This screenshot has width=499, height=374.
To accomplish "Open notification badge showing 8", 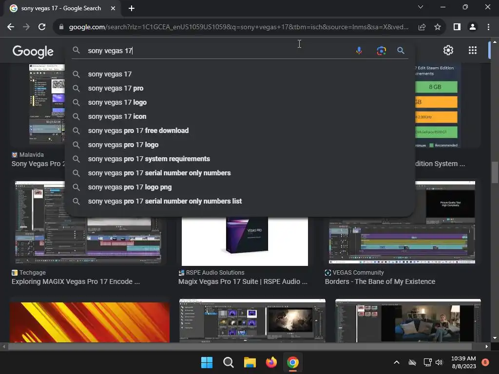I will click(x=485, y=362).
